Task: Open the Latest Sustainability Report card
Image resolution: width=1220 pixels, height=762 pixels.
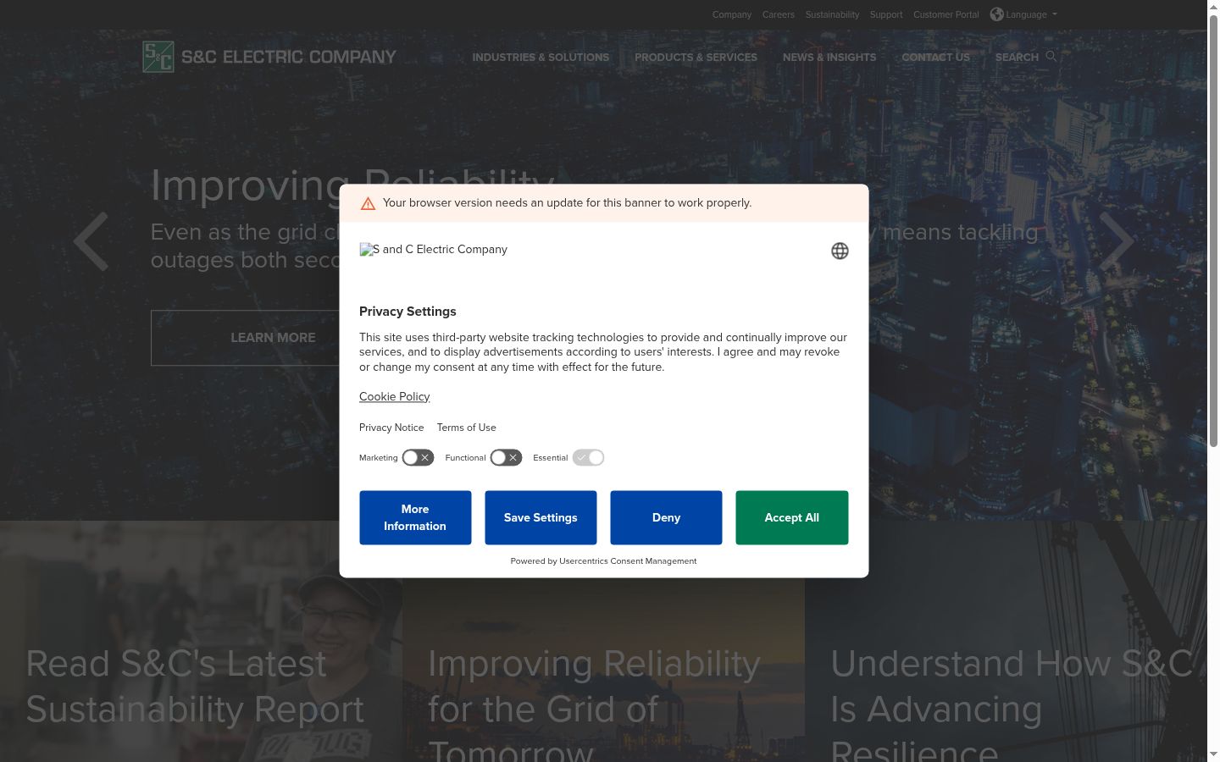Action: 201,641
